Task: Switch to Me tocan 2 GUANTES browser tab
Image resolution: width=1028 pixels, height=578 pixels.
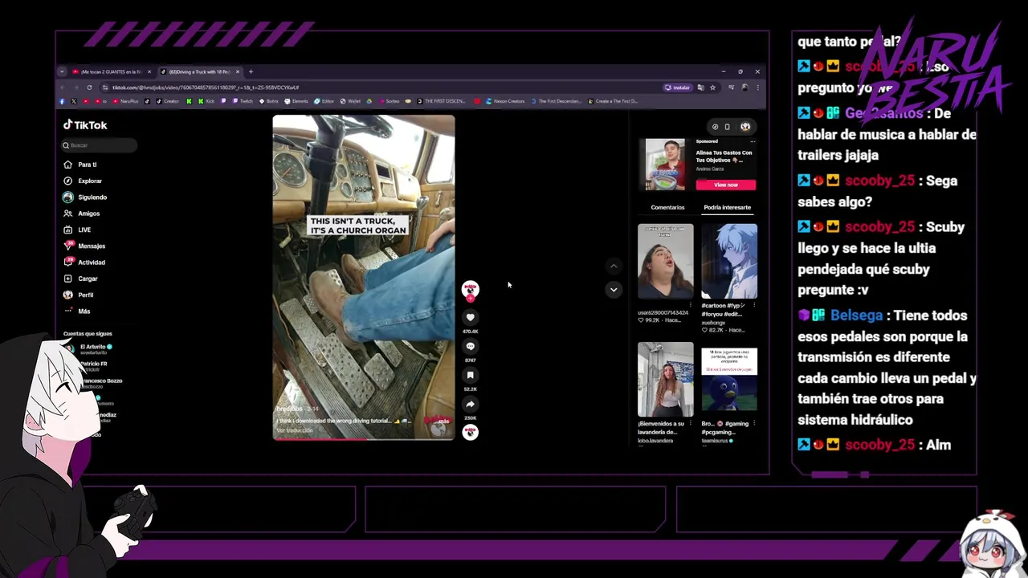Action: [111, 71]
